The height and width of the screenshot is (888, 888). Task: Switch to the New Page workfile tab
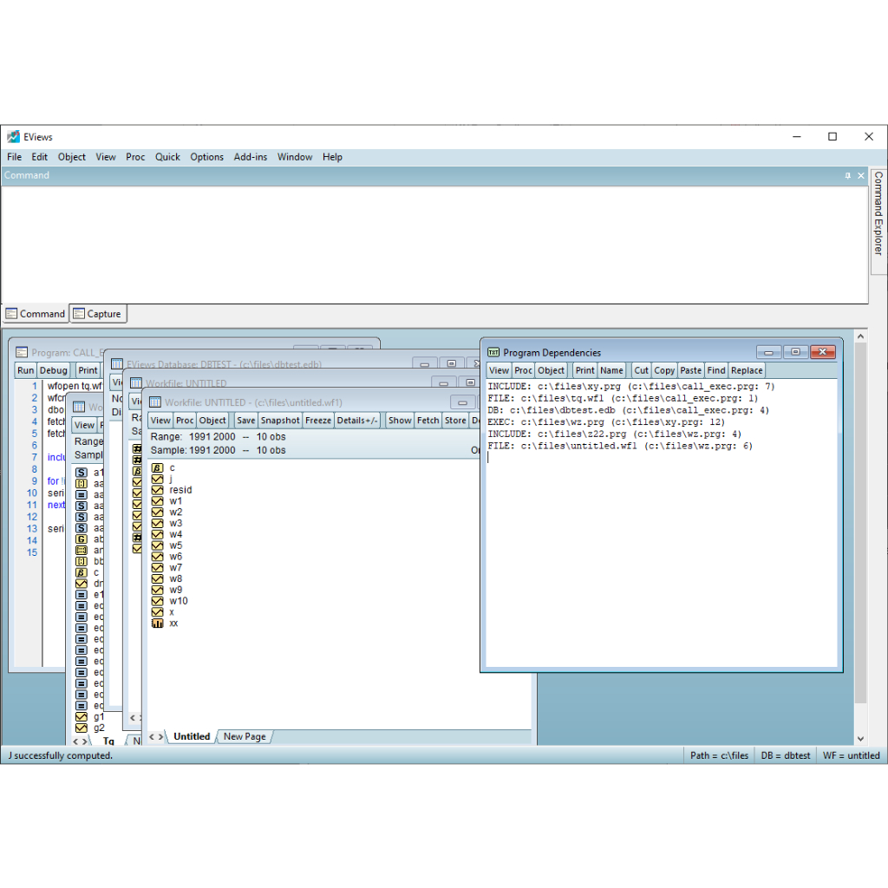pyautogui.click(x=245, y=736)
